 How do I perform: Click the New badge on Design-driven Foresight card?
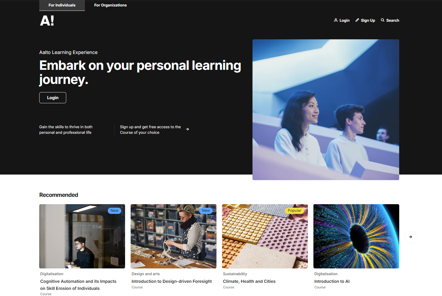[x=206, y=211]
